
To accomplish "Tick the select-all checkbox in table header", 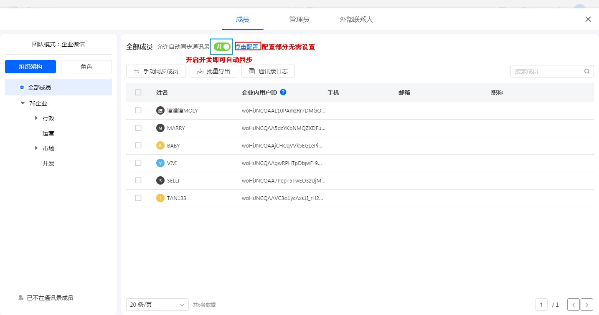I will point(138,92).
